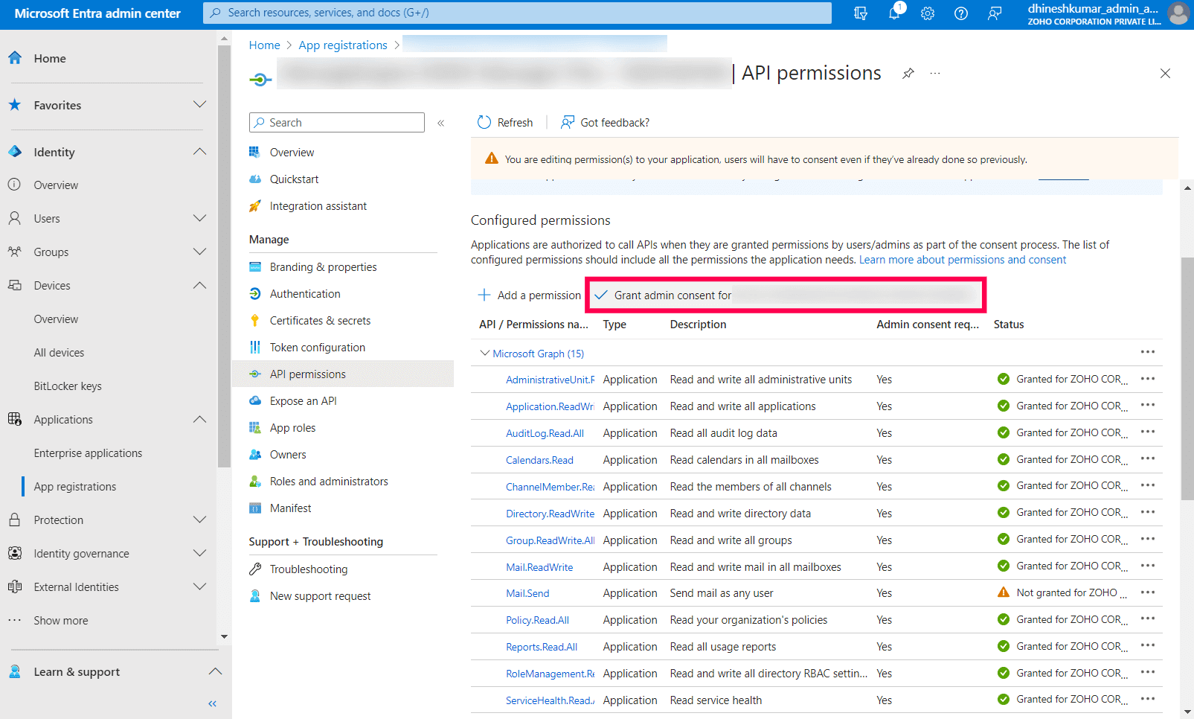Click Grant admin consent button
1194x719 pixels.
[785, 295]
